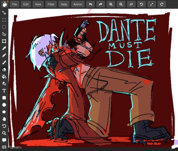Viewport: 178px width, 151px height.
Task: Open the Filter menu
Action: coord(51,4)
